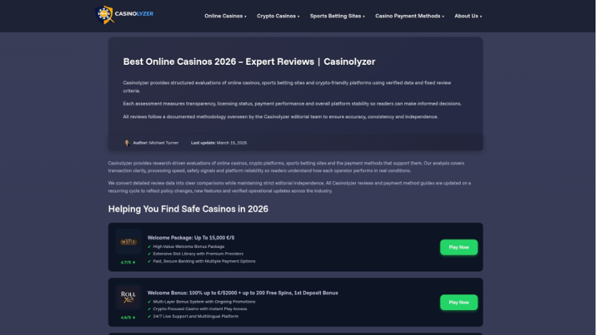Select the Welcome Package: Up To 15,000 title
This screenshot has height=335, width=597.
point(191,238)
